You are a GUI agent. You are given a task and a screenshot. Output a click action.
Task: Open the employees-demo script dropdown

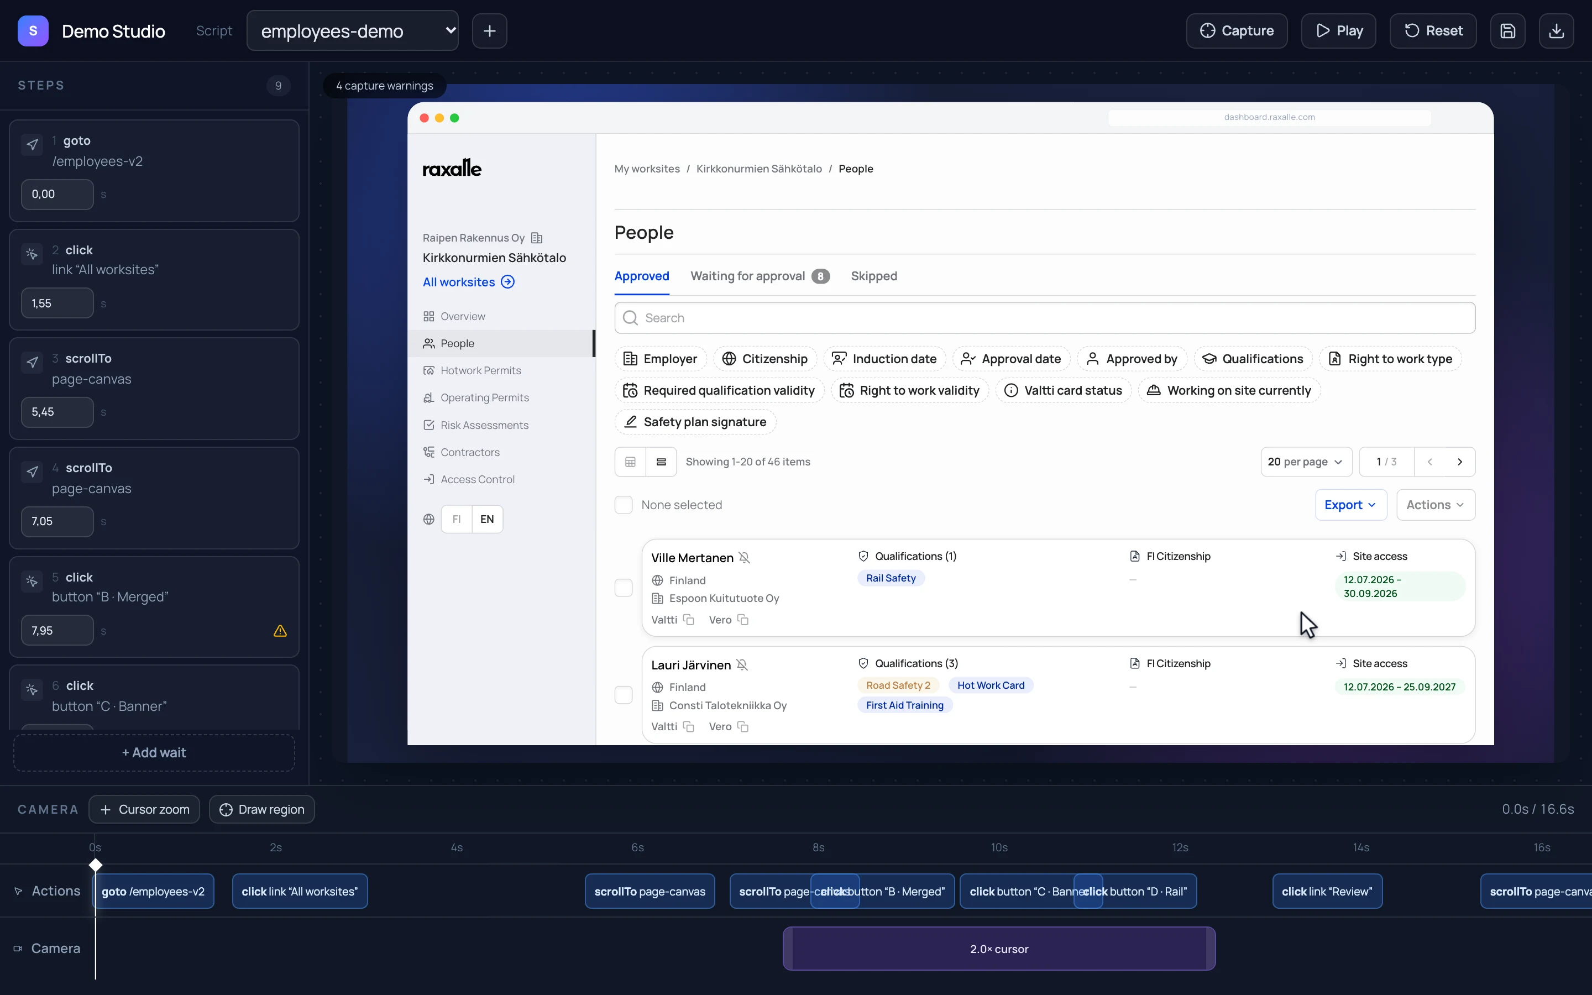[353, 31]
